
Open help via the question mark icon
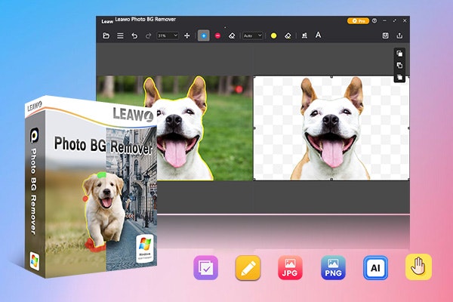click(374, 21)
